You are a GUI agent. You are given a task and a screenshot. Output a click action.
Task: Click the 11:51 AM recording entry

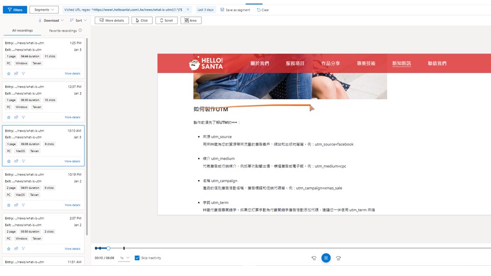pyautogui.click(x=43, y=262)
